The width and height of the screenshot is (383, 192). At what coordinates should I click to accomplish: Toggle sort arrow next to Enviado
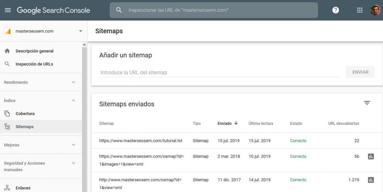(236, 123)
